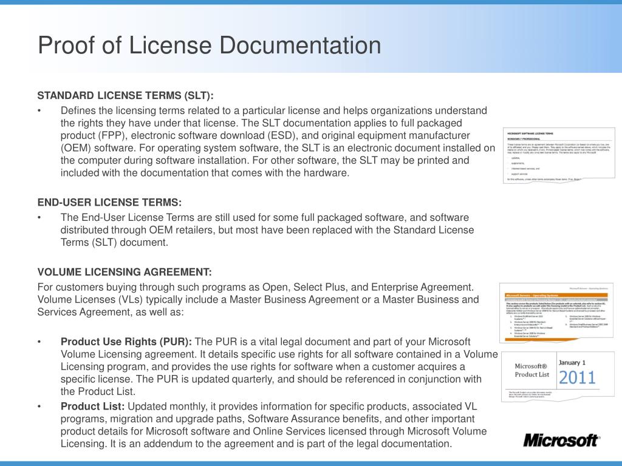Viewport: 622px width, 466px height.
Task: Click the paragraph starting 'For customers buying through'
Action: [258, 300]
